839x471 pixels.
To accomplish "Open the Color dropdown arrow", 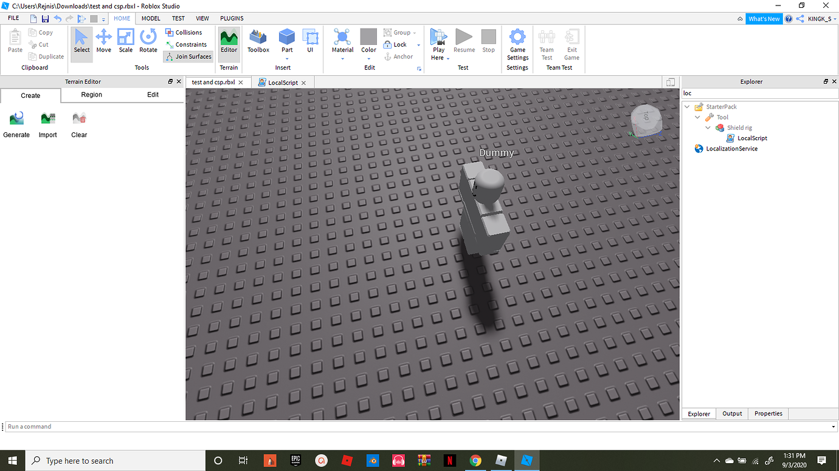I will pos(368,59).
